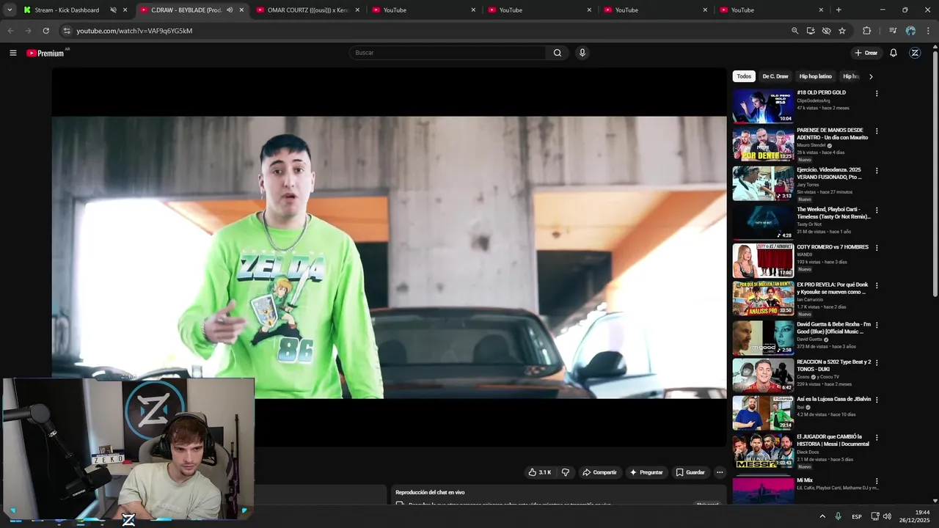939x528 pixels.
Task: Open the new tab plus button
Action: point(838,10)
